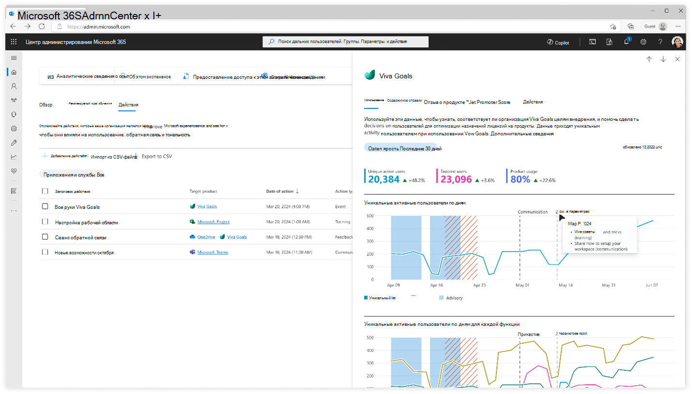This screenshot has width=692, height=394.
Task: Click the Advisory legend swatch
Action: pos(441,298)
